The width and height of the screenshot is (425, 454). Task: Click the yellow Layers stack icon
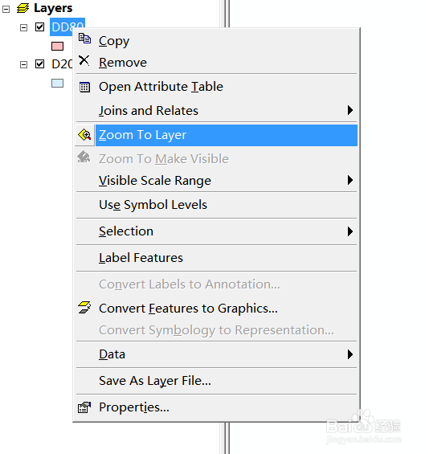click(x=22, y=8)
